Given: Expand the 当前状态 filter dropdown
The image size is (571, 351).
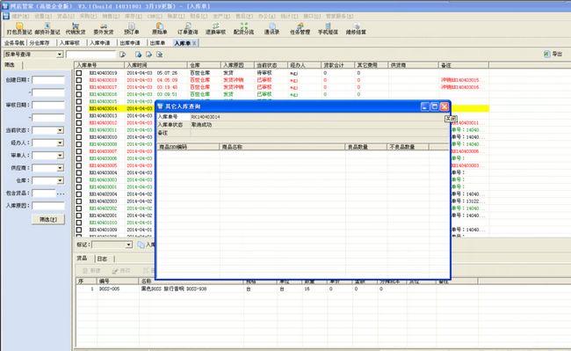Looking at the screenshot, I should point(60,130).
